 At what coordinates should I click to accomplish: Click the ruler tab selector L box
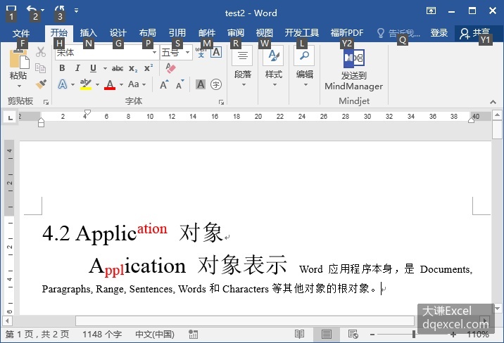[x=11, y=117]
